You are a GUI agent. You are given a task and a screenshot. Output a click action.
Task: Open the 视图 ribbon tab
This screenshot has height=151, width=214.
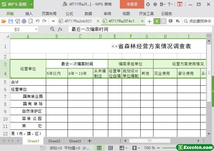tap(126, 14)
